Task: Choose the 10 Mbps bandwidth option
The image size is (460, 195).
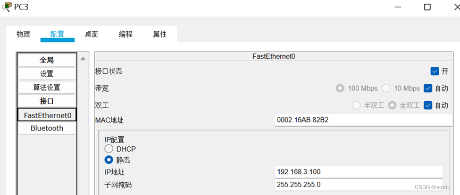Action: (x=386, y=88)
